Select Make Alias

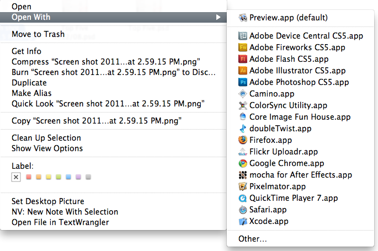[113, 93]
